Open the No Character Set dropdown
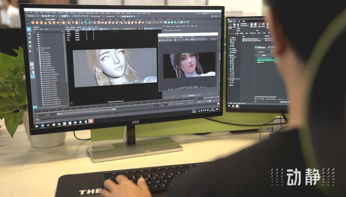 [x=179, y=104]
